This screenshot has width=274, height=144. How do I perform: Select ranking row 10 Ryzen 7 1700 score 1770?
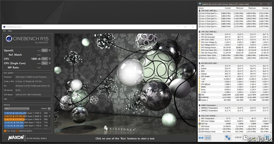(26, 123)
